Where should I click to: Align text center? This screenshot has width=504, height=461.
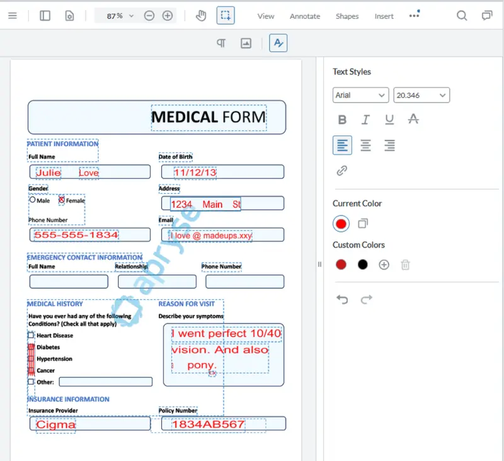(365, 145)
